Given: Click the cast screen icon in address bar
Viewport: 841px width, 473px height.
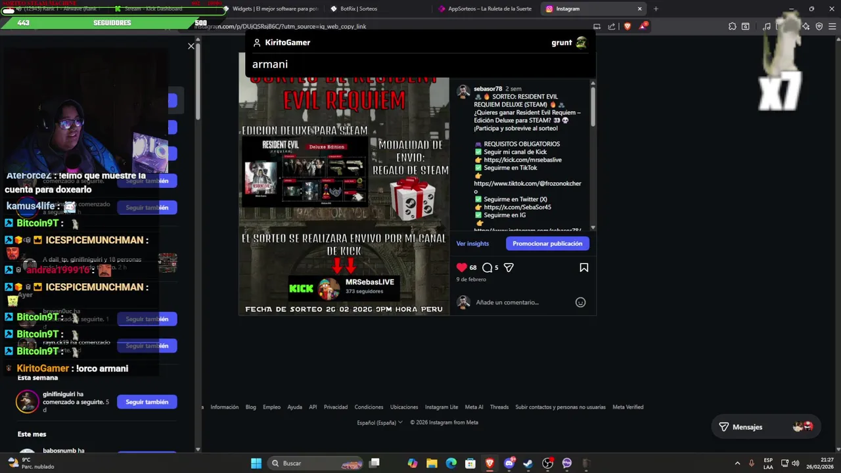Looking at the screenshot, I should [x=597, y=26].
